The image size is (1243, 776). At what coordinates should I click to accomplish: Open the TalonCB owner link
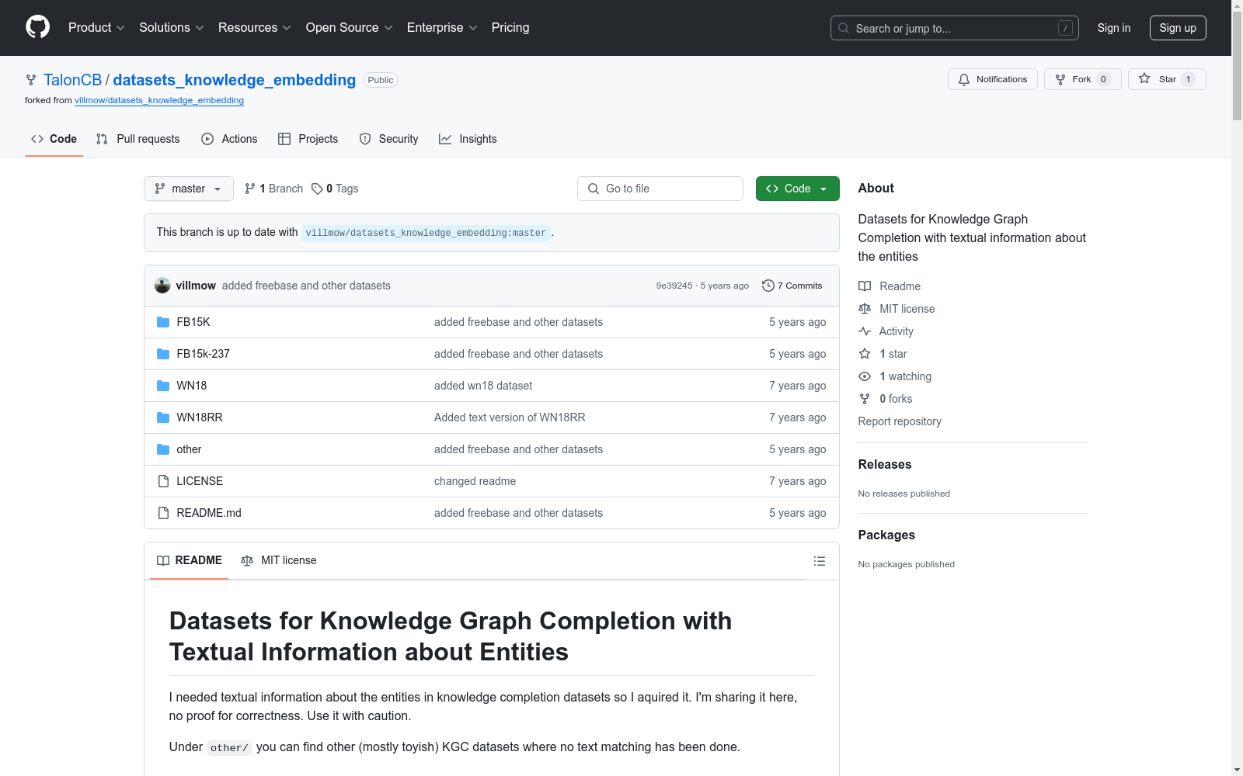pyautogui.click(x=73, y=80)
